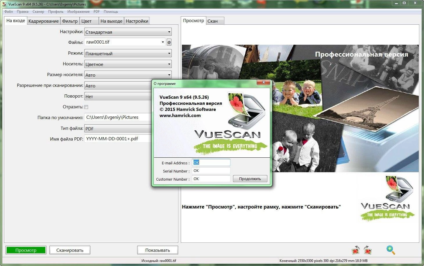Open the Размер носителя dropdown

(128, 75)
